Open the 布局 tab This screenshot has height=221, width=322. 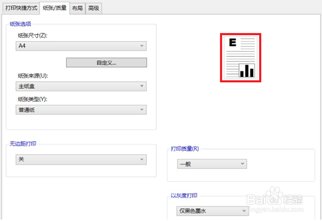click(78, 8)
